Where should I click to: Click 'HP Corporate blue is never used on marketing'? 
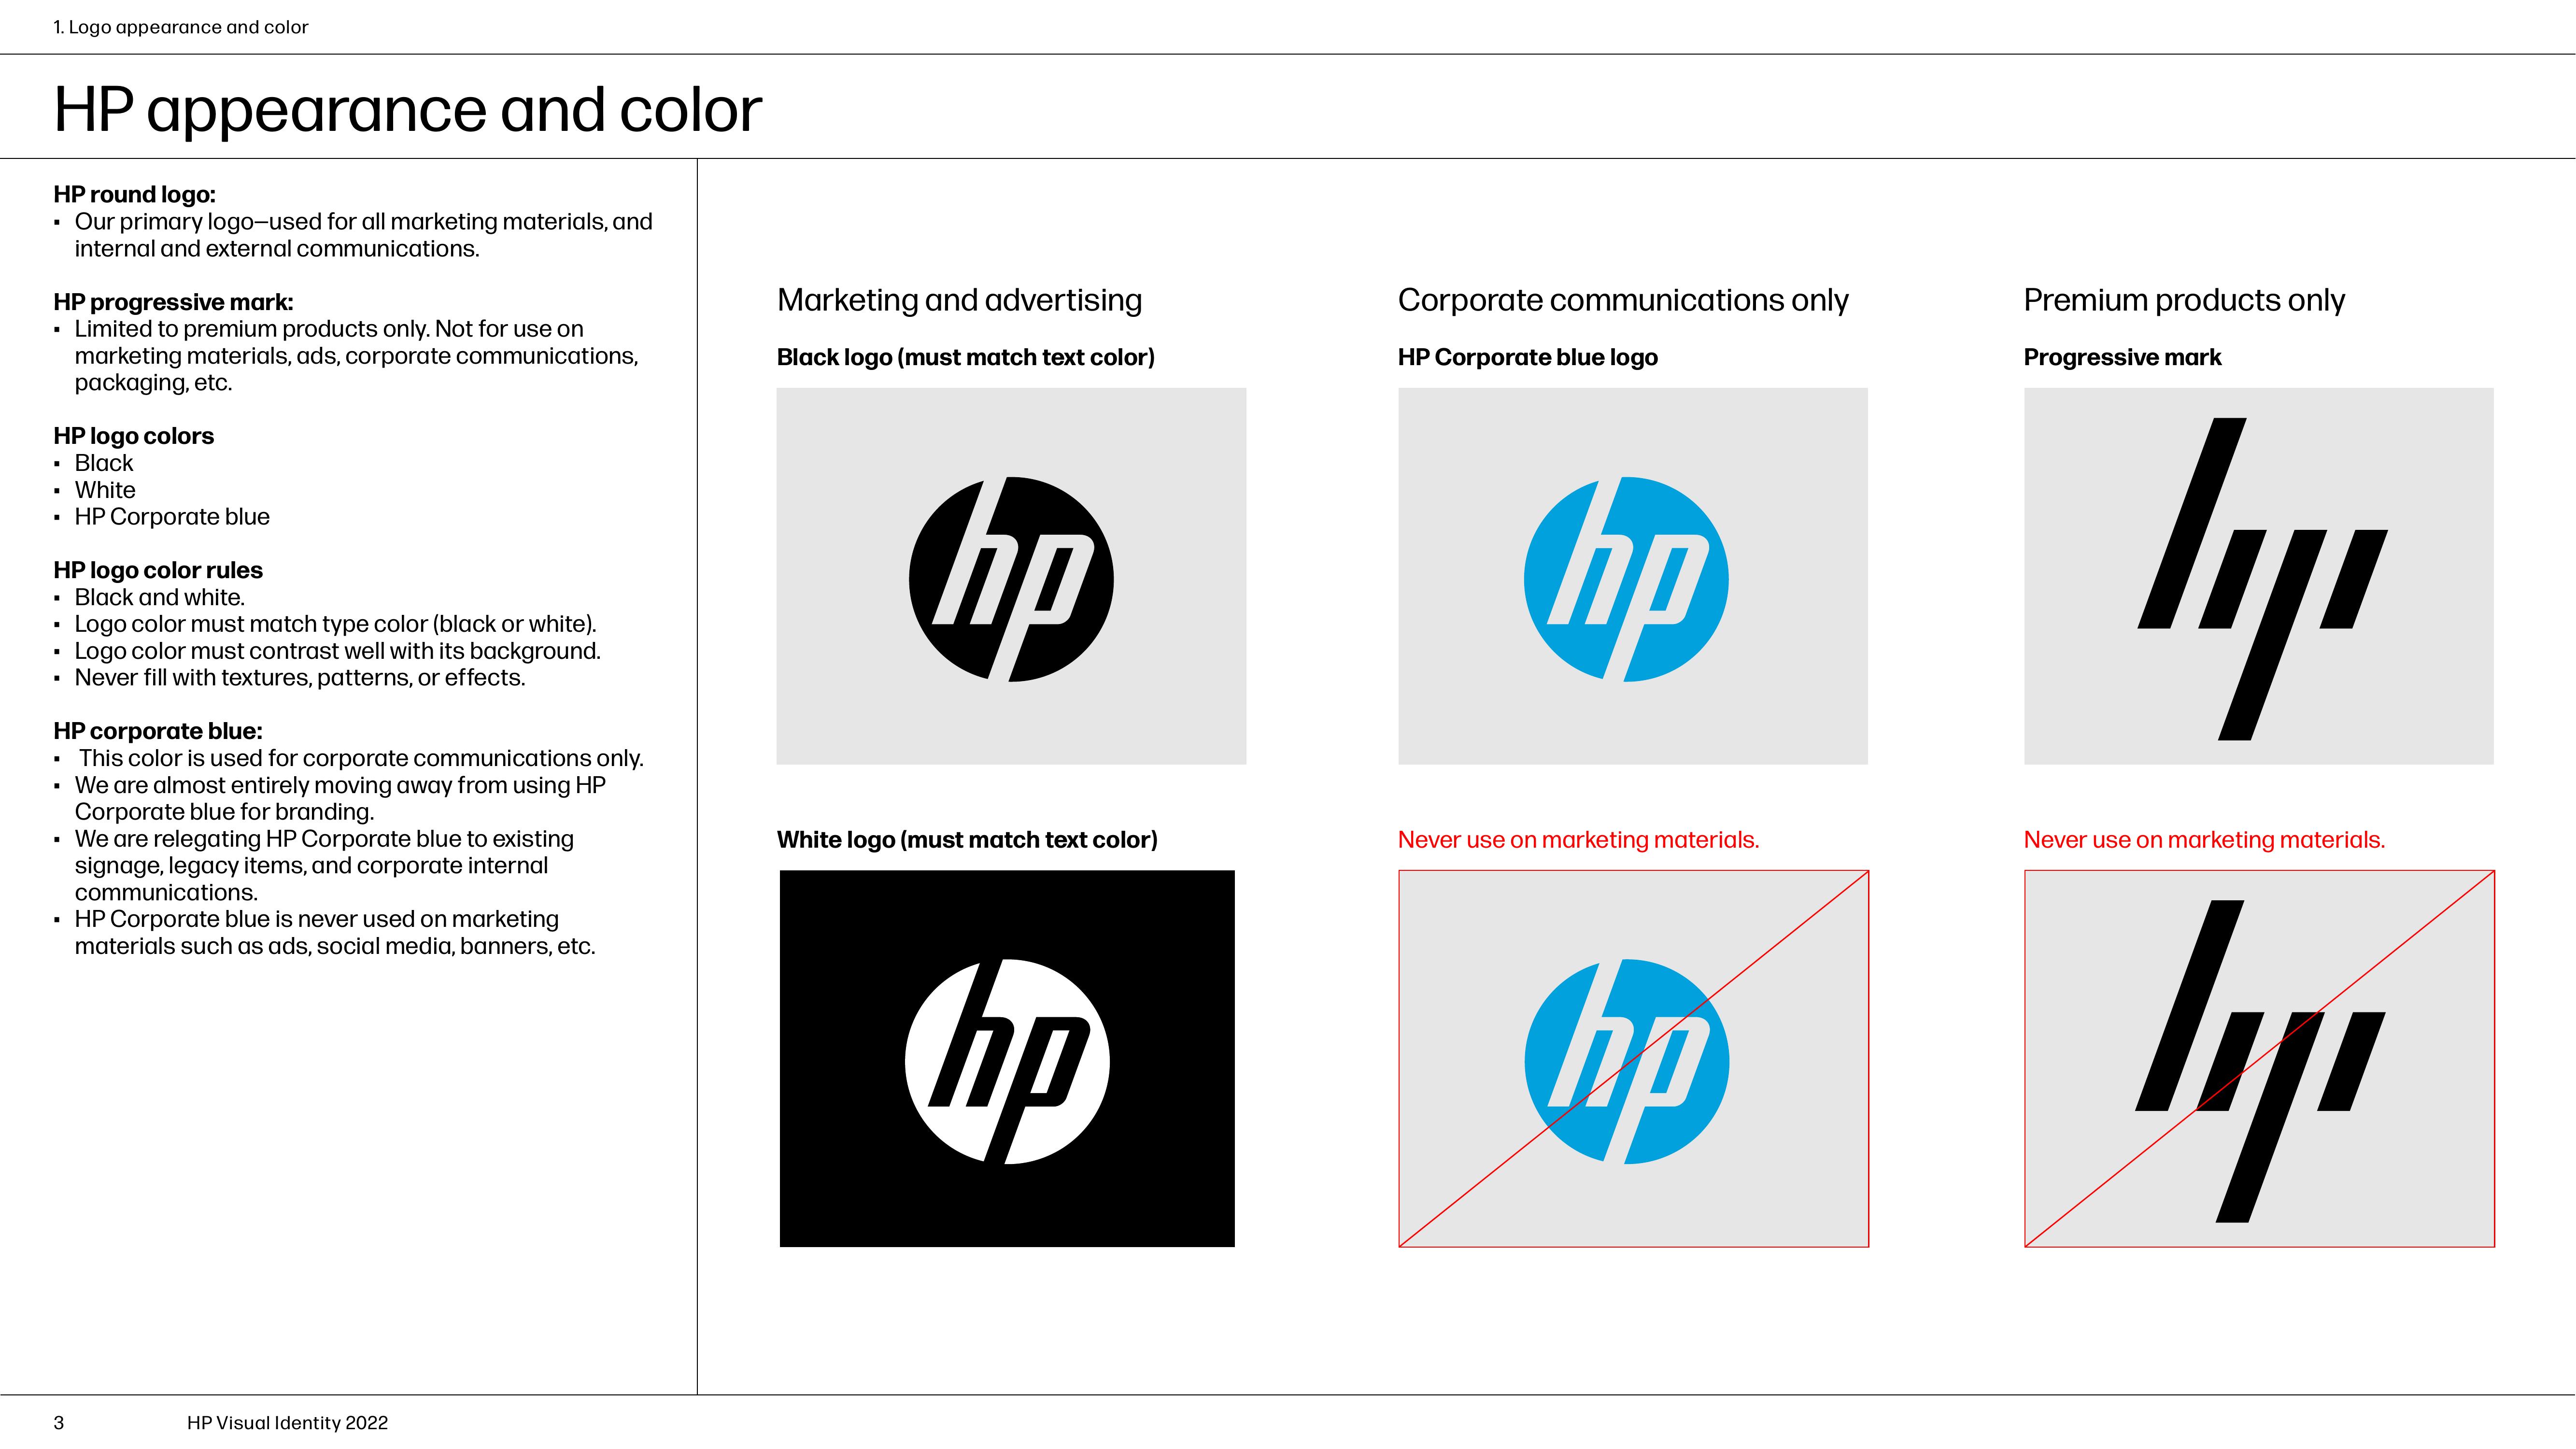[x=335, y=932]
